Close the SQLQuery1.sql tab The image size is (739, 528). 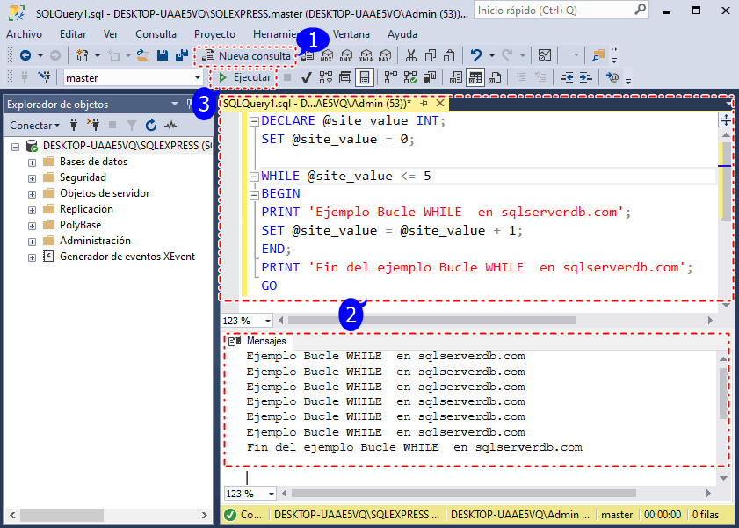[x=440, y=103]
